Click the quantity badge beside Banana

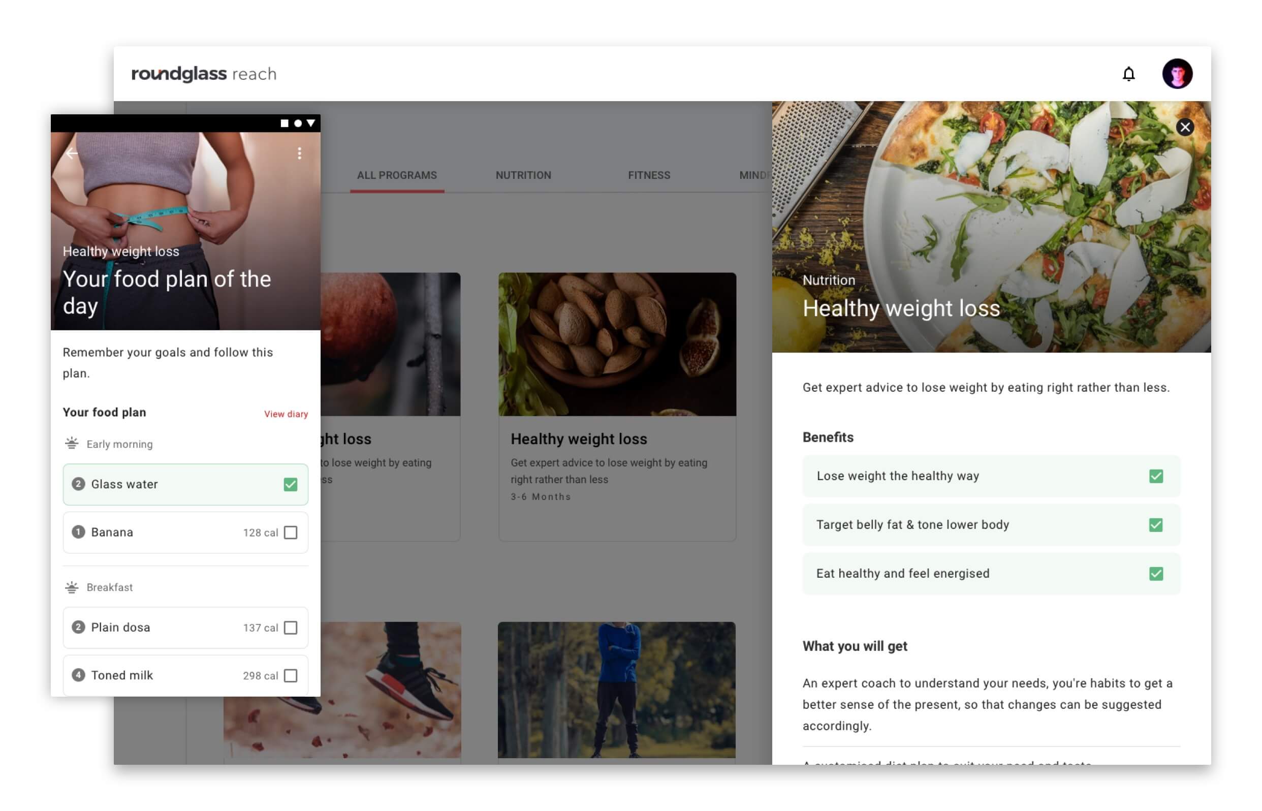78,532
